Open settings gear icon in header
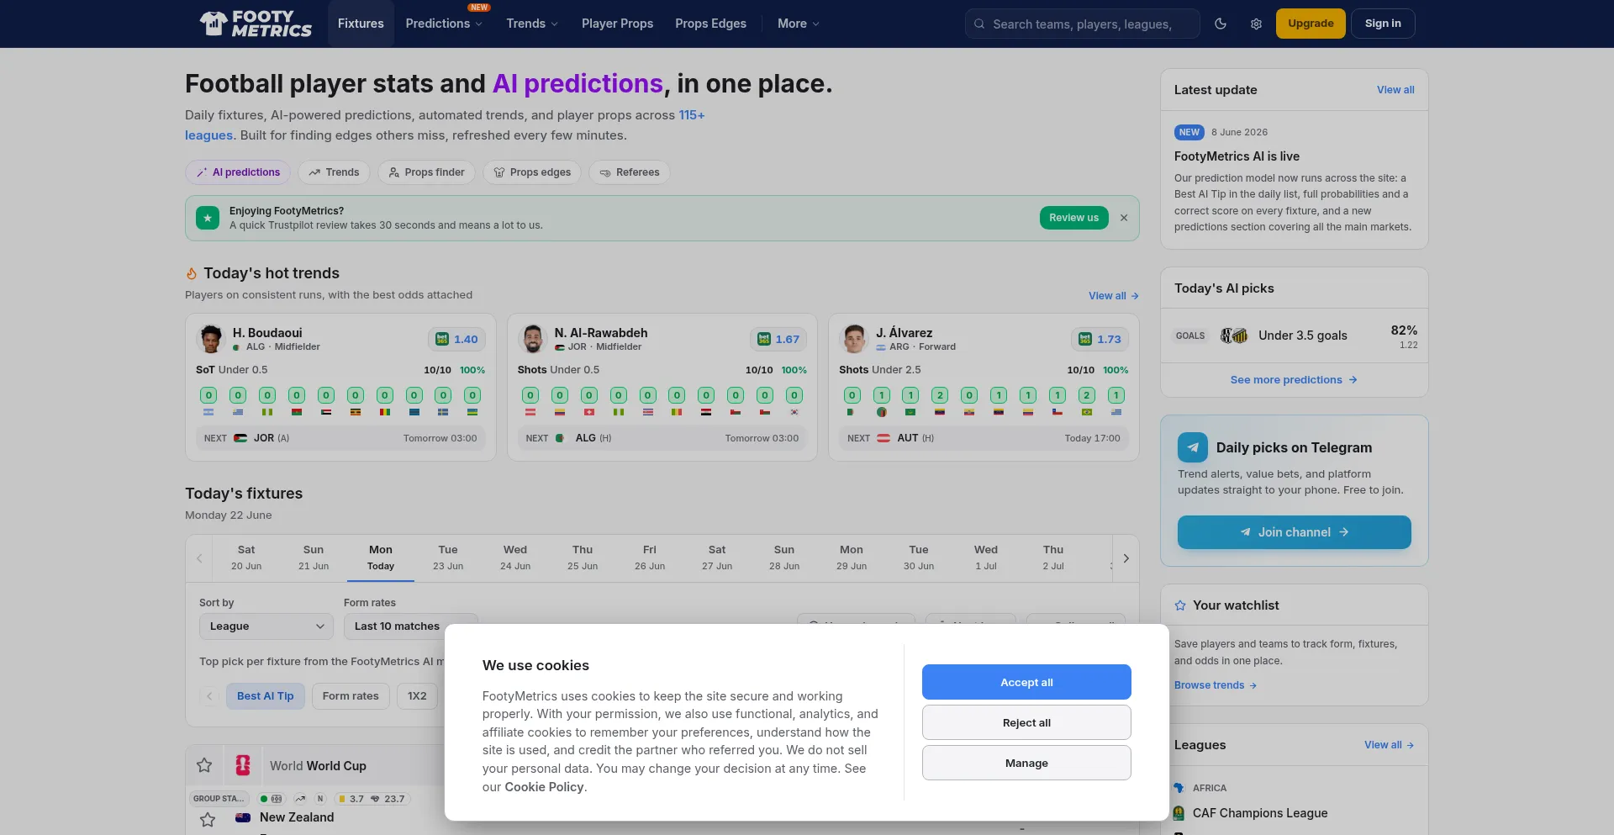The width and height of the screenshot is (1614, 835). [1256, 24]
